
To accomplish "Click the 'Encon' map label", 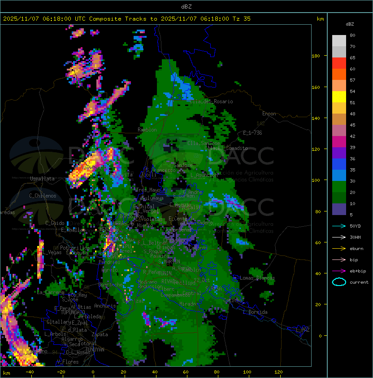I will 269,114.
